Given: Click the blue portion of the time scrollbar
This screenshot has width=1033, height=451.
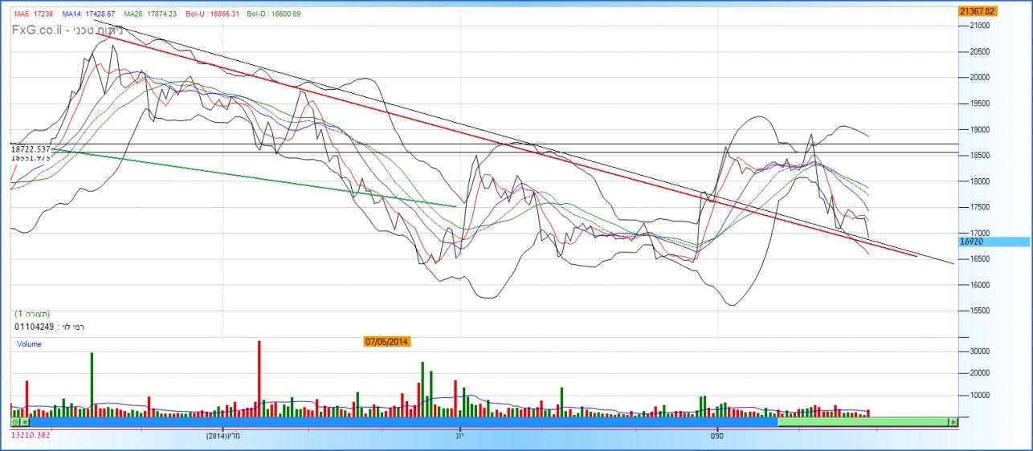Looking at the screenshot, I should [402, 421].
